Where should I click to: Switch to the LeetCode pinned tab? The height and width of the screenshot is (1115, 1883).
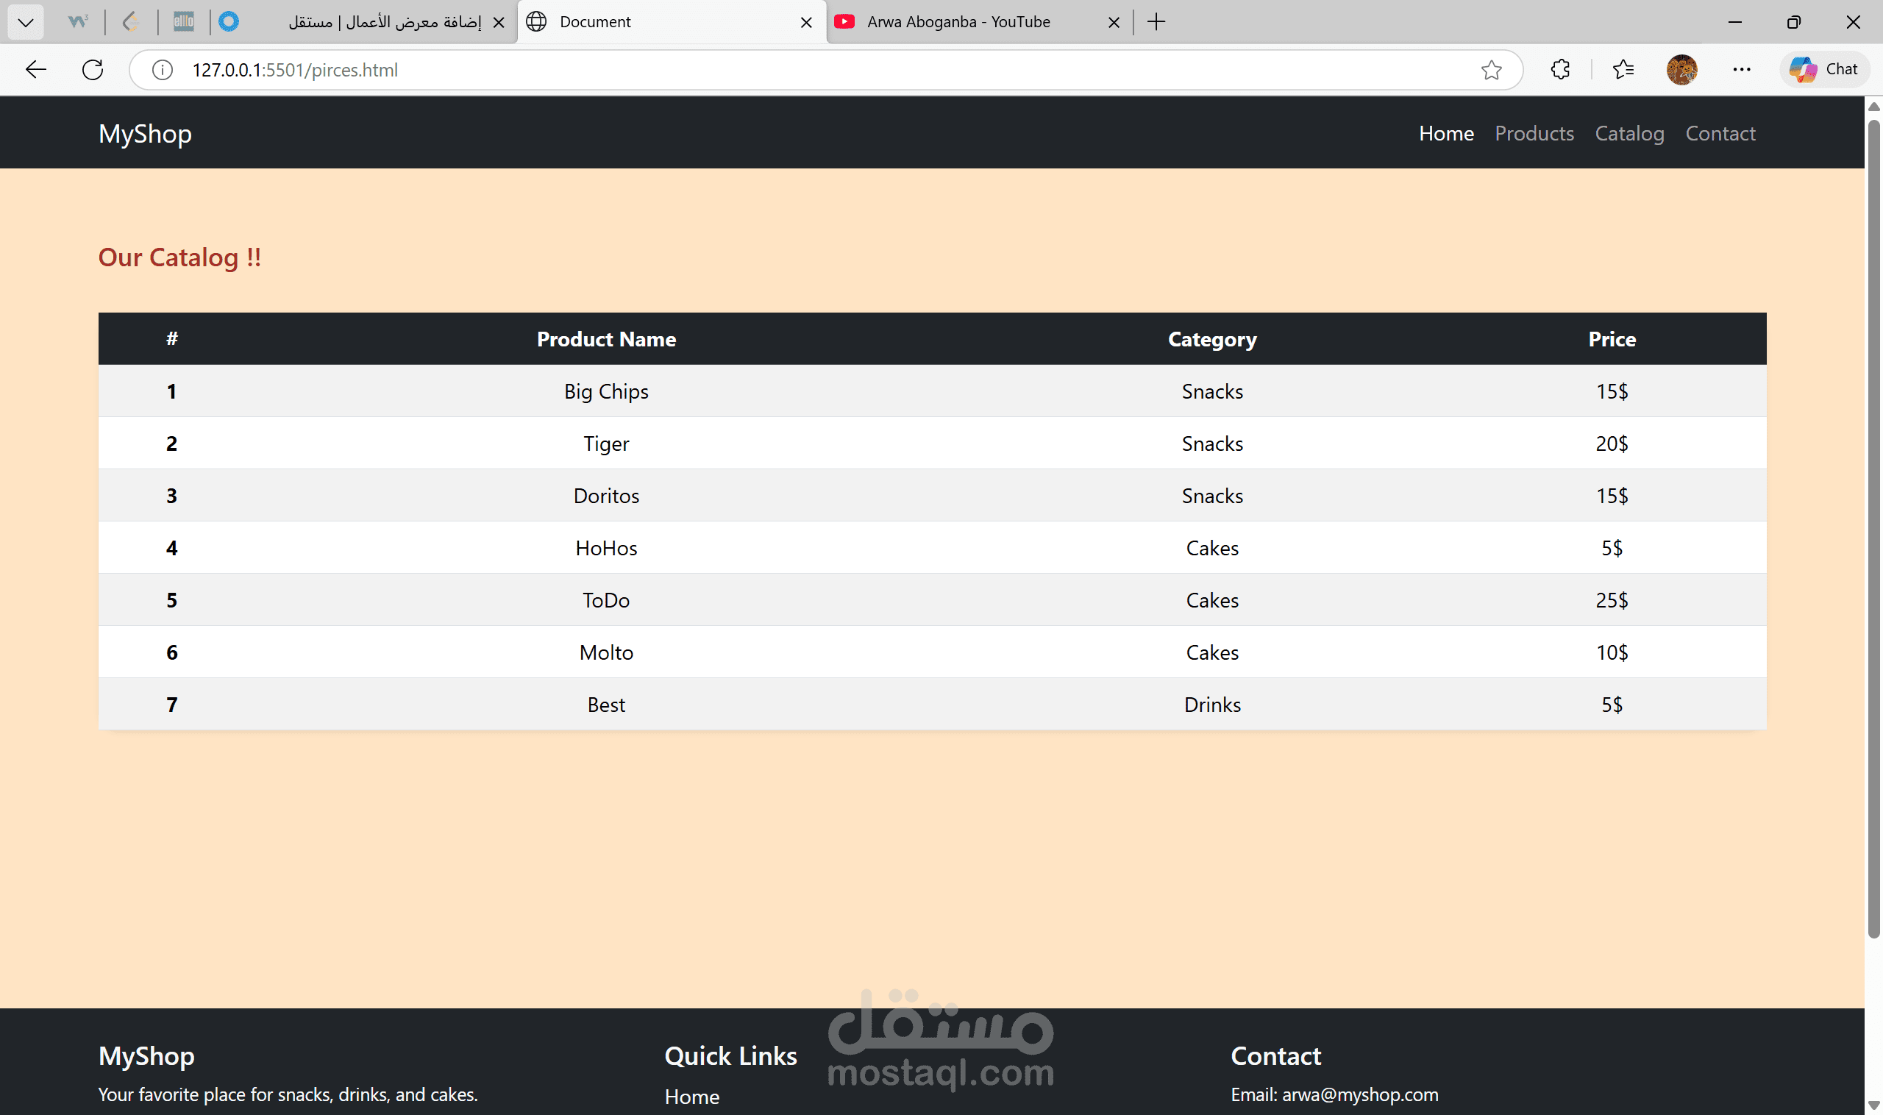131,22
